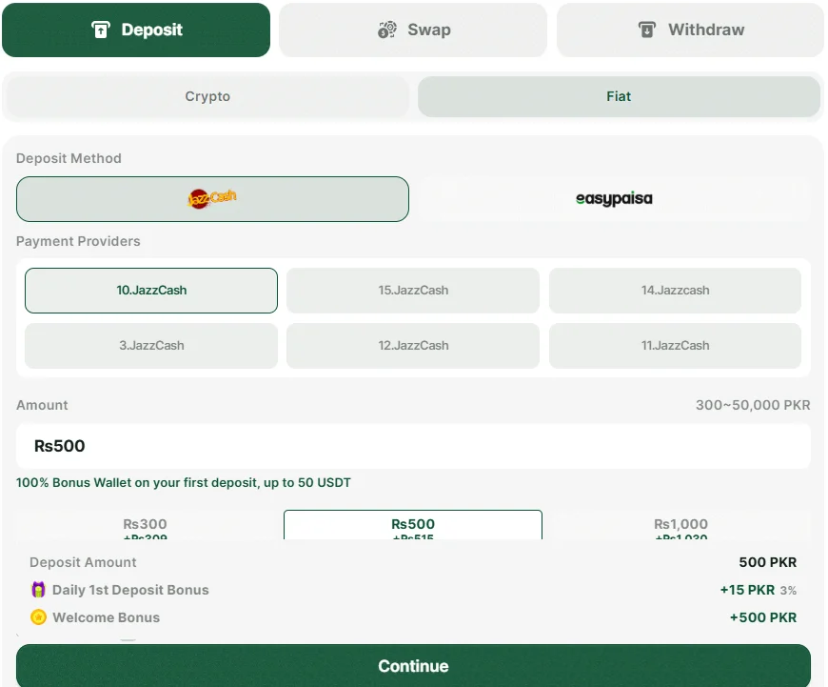Viewport: 828px width, 687px height.
Task: Click the Deposit upload icon
Action: point(100,30)
